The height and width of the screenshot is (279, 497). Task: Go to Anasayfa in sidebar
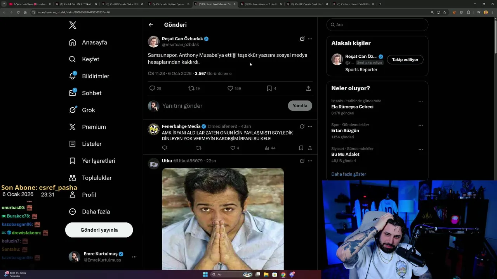[x=73, y=43]
